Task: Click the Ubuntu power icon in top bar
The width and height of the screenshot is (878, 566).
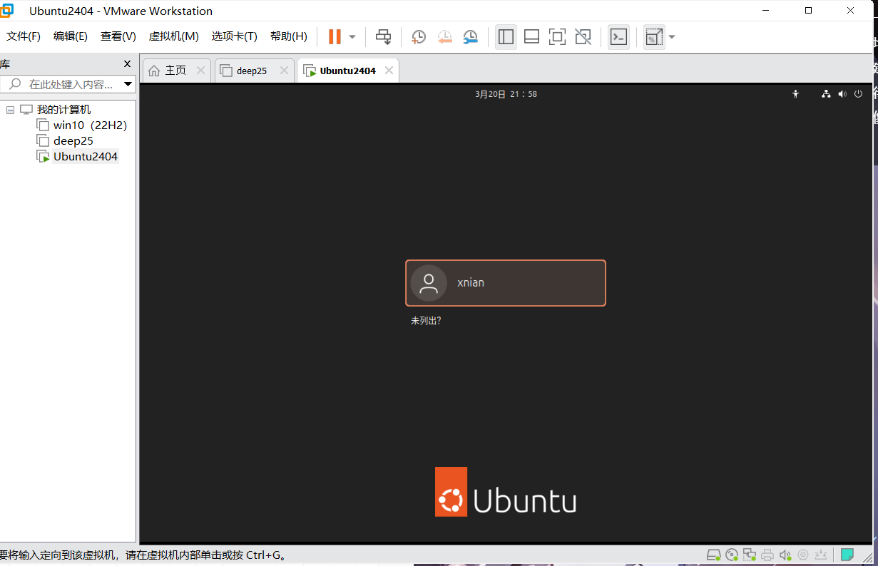Action: 859,94
